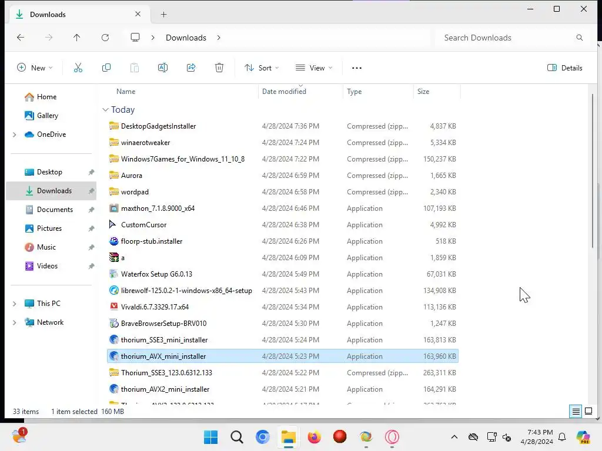Image resolution: width=602 pixels, height=451 pixels.
Task: Collapse the Today group
Action: (106, 110)
